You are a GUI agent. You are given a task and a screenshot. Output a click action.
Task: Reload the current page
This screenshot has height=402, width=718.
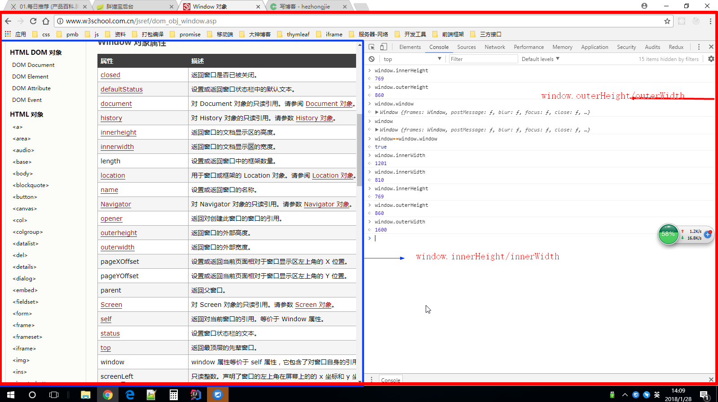(x=33, y=21)
